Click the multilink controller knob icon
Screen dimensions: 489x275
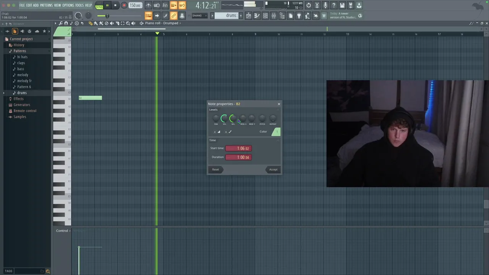(182, 16)
